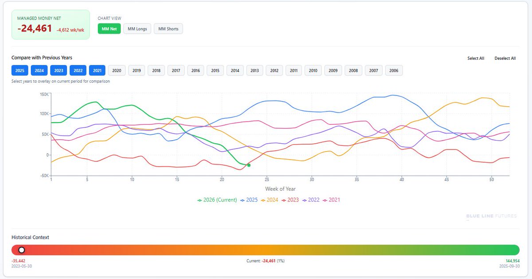
Task: Click the 150K y-axis label
Action: 44,94
